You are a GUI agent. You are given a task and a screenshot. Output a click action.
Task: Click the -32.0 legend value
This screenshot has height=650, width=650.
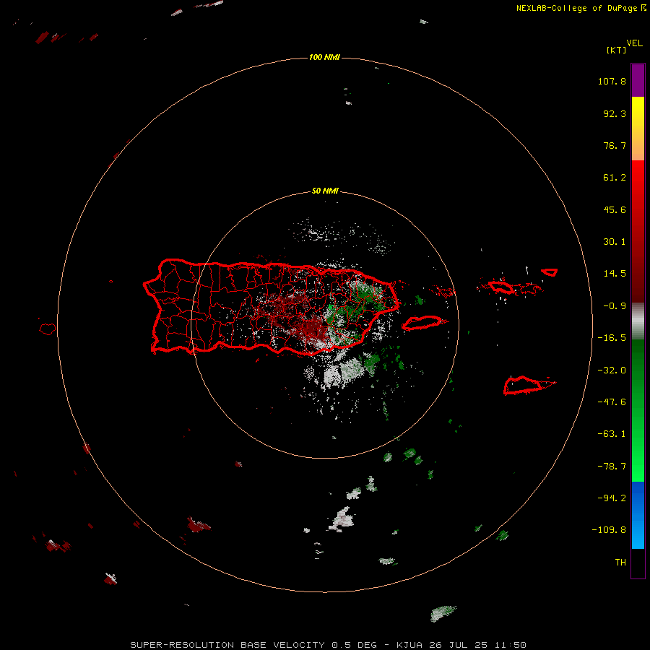[612, 370]
